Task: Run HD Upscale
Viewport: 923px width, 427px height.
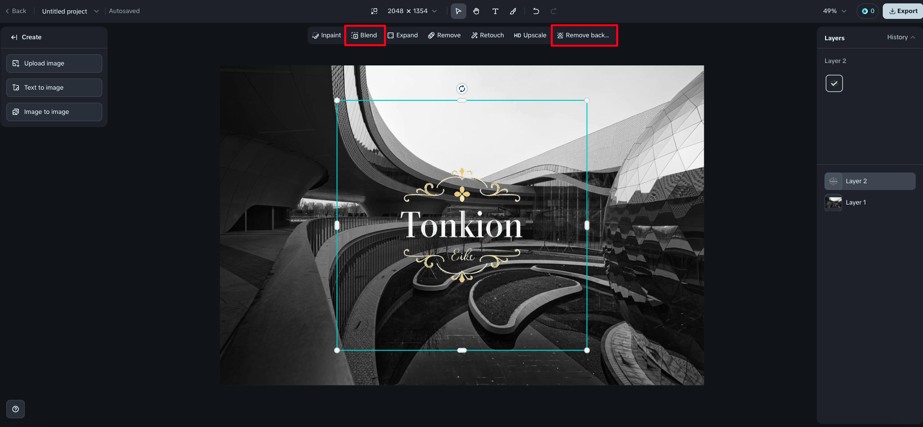Action: click(x=530, y=35)
